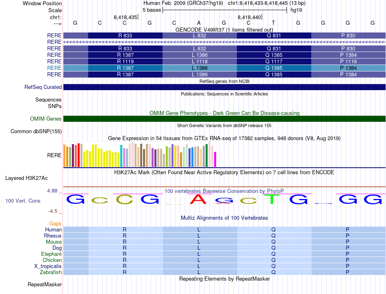Viewport: 386px width, 294px height.
Task: Click the SNPs publications track label
Action: coord(55,106)
